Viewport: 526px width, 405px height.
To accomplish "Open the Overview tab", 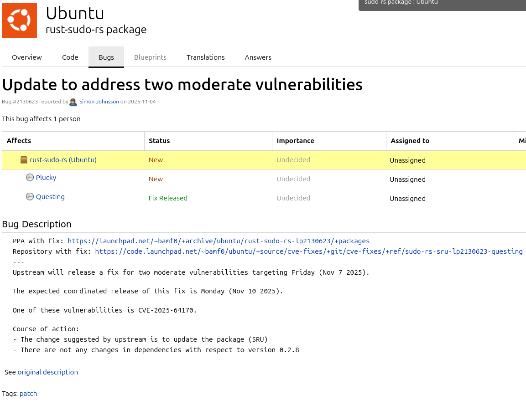I will click(x=27, y=57).
